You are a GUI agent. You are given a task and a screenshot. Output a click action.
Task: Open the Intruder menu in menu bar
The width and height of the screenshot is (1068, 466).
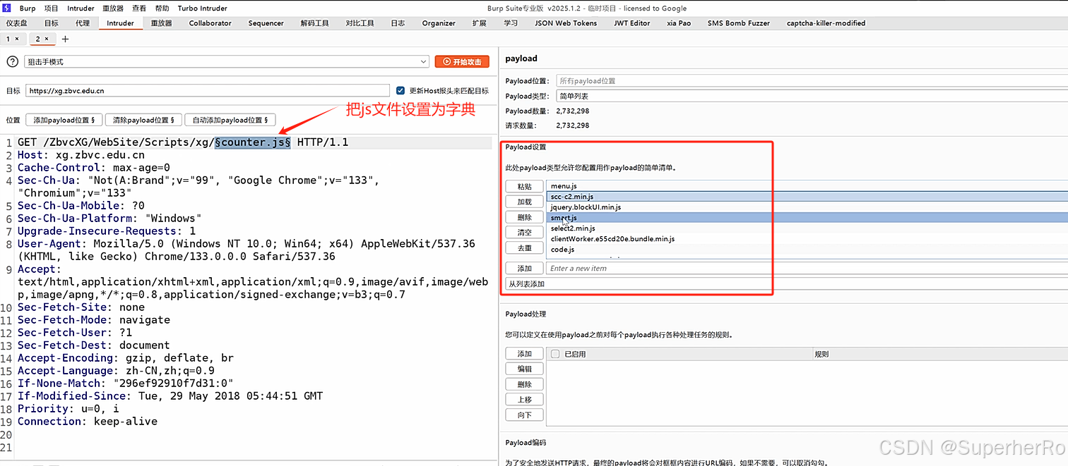coord(81,8)
